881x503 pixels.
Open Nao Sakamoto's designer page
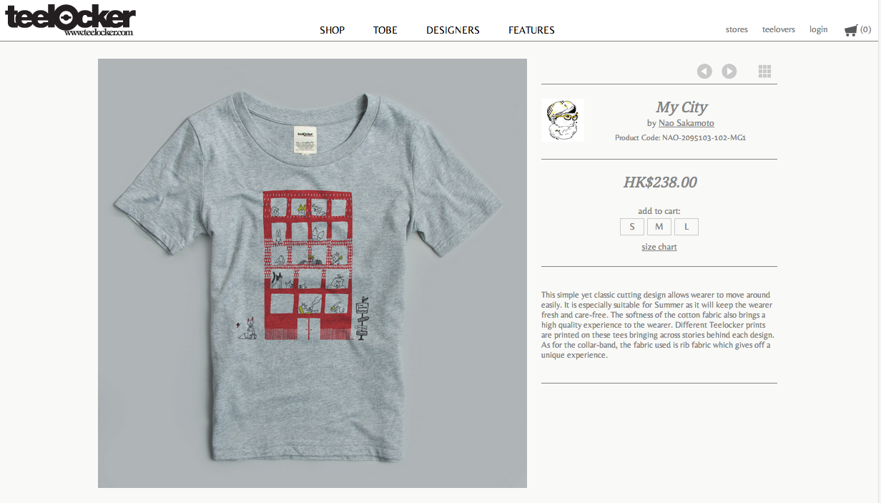tap(686, 123)
